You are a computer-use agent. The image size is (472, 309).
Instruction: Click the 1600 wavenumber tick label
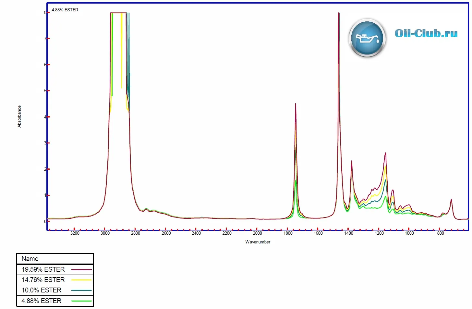pos(318,233)
